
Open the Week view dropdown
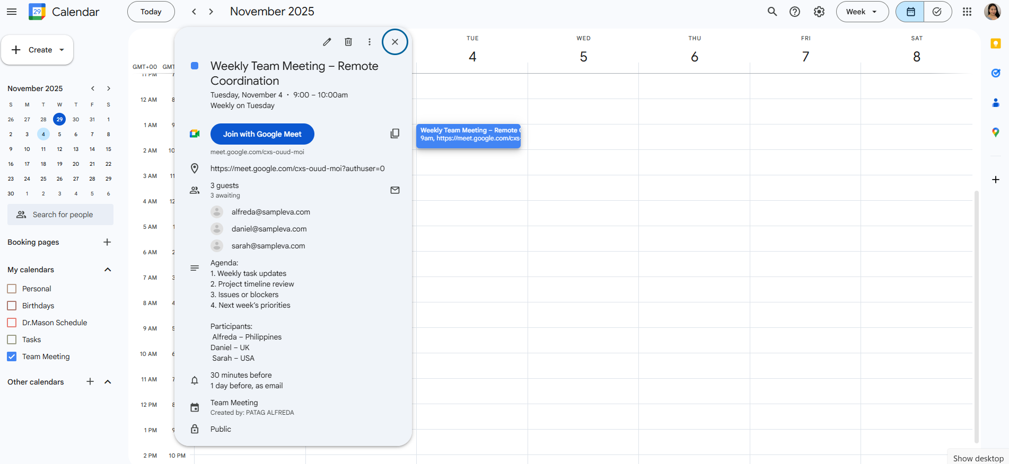point(862,12)
